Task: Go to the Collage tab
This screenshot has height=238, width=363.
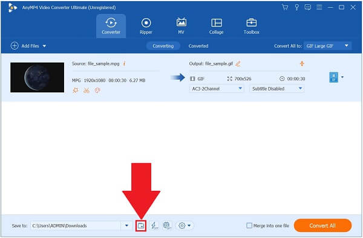Action: (216, 26)
